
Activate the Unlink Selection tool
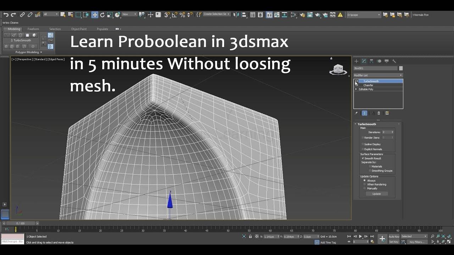(30, 15)
